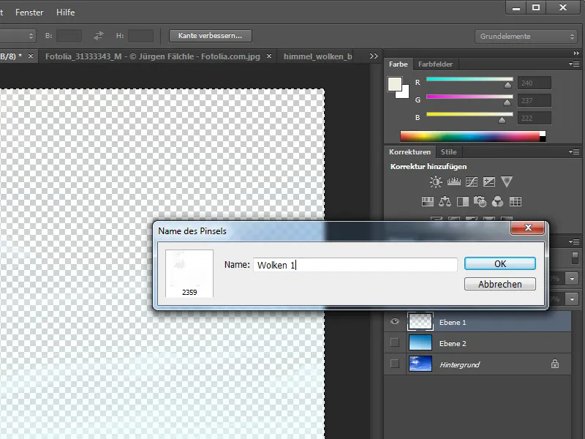585x439 pixels.
Task: Click the G value field showing 237
Action: pos(535,100)
